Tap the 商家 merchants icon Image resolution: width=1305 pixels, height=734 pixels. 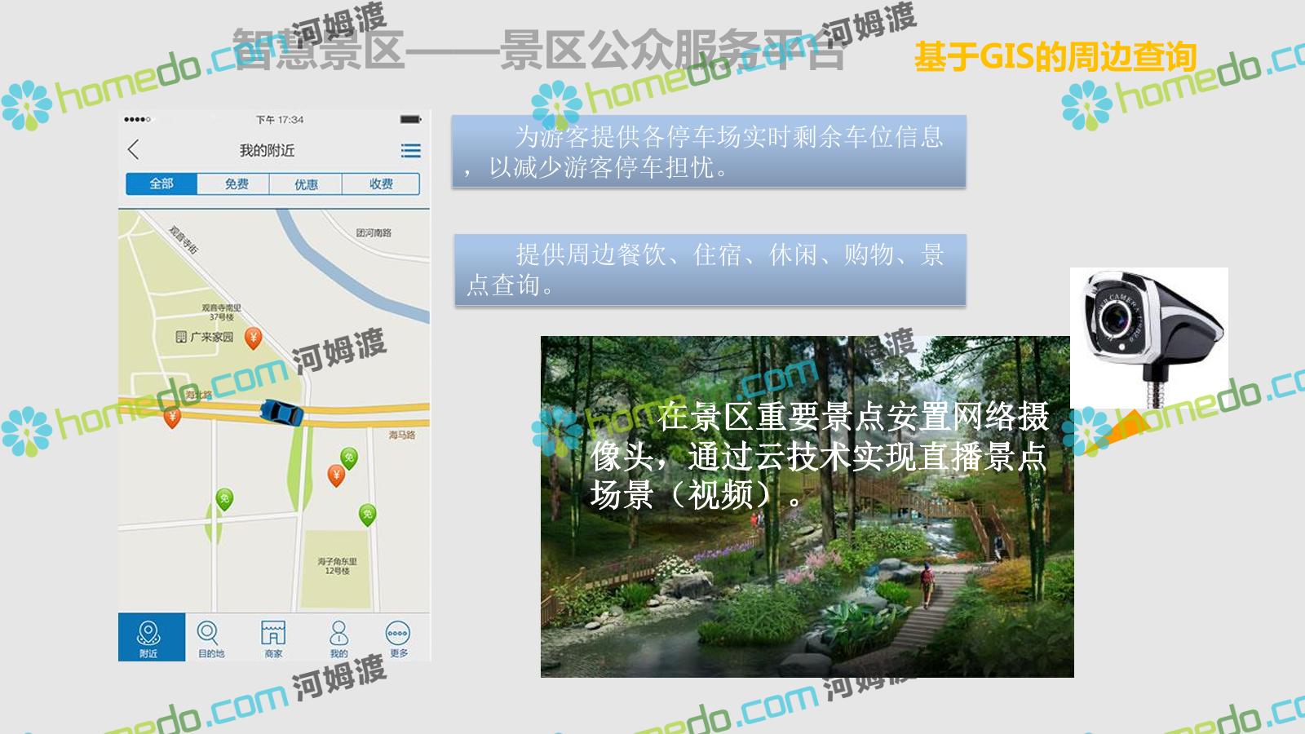(273, 637)
